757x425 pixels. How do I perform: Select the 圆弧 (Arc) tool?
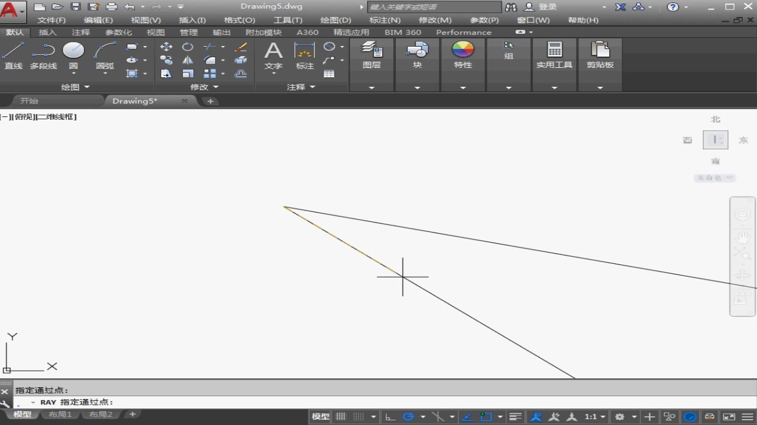(105, 57)
